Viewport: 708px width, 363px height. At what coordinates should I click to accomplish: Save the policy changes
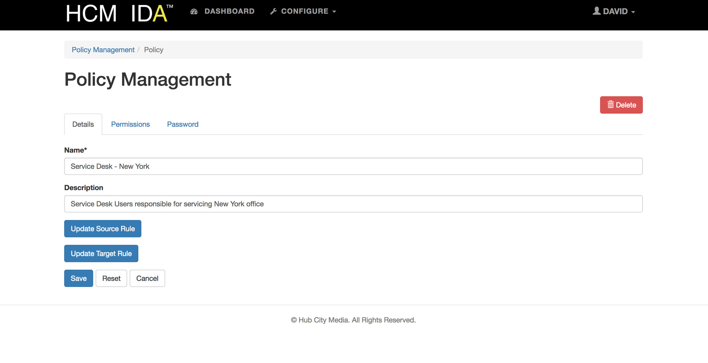coord(78,278)
